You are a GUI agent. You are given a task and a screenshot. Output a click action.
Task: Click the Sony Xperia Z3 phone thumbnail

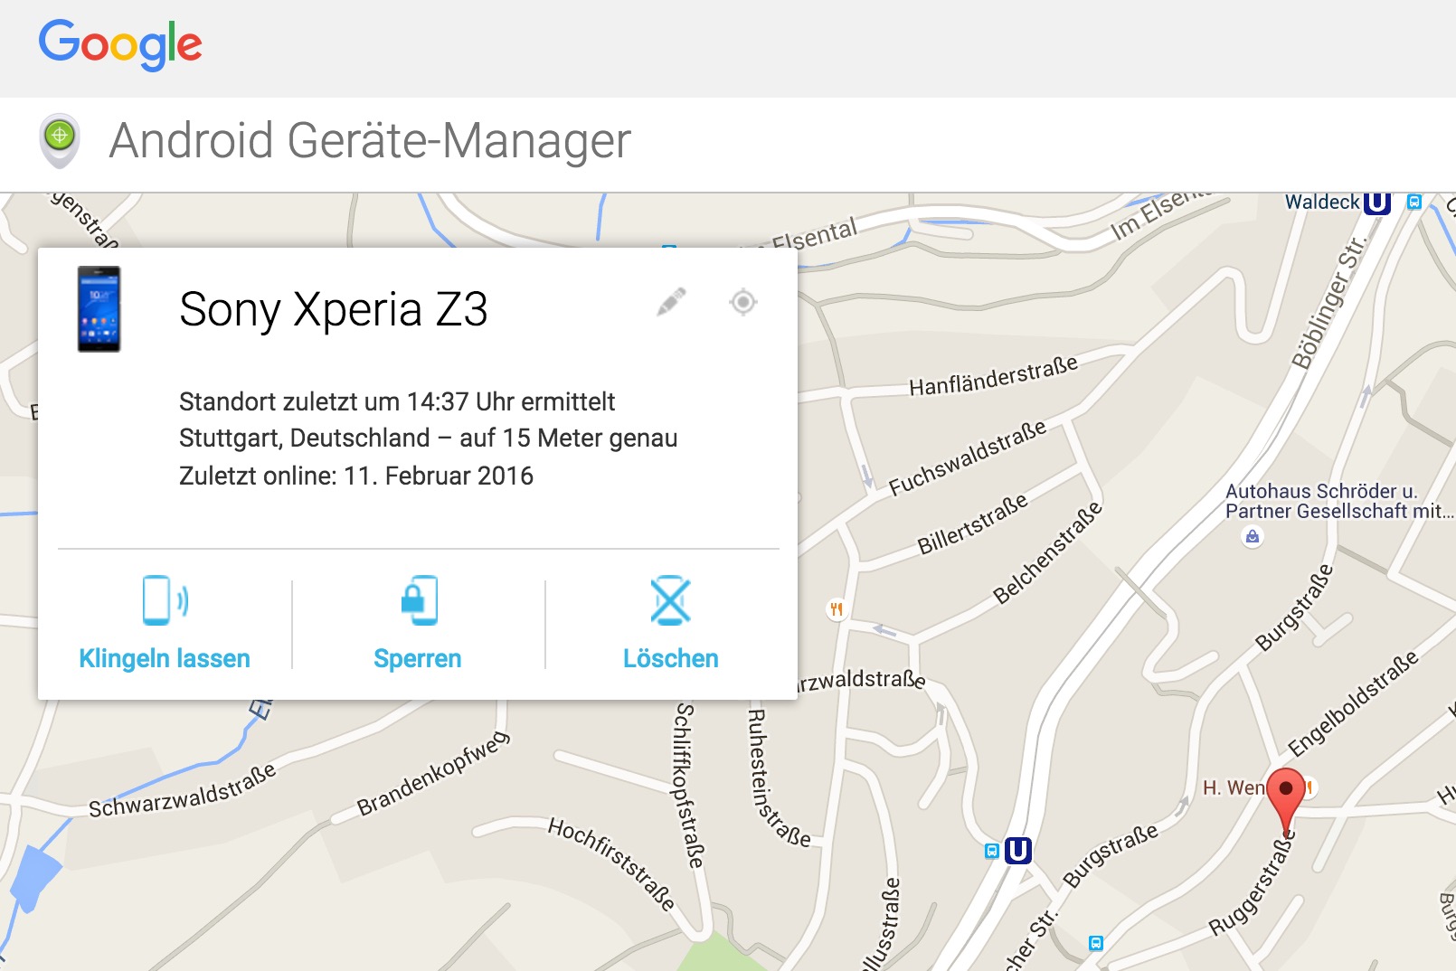[99, 309]
